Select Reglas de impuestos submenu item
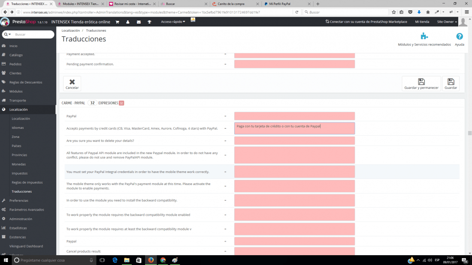This screenshot has height=265, width=472. coord(27,182)
